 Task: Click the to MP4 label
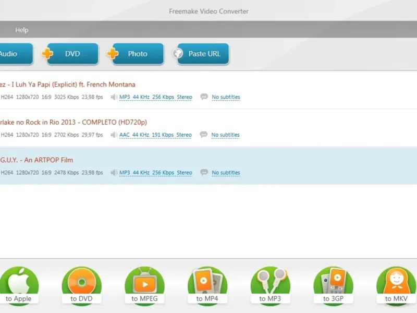click(x=207, y=298)
